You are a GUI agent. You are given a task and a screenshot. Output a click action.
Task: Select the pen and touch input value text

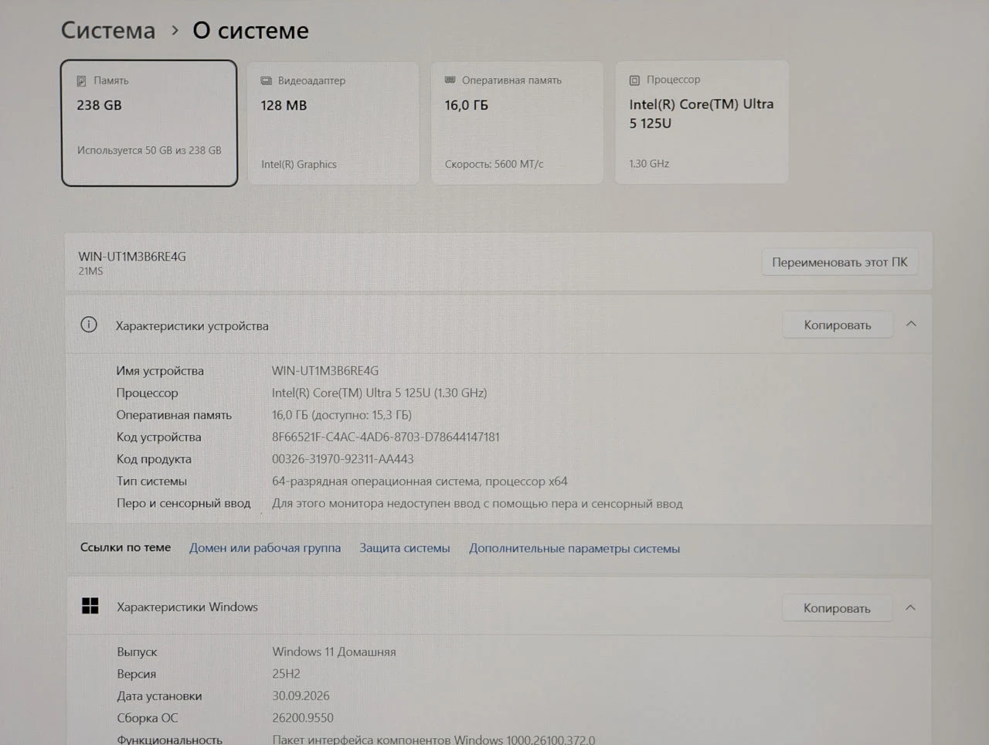477,503
